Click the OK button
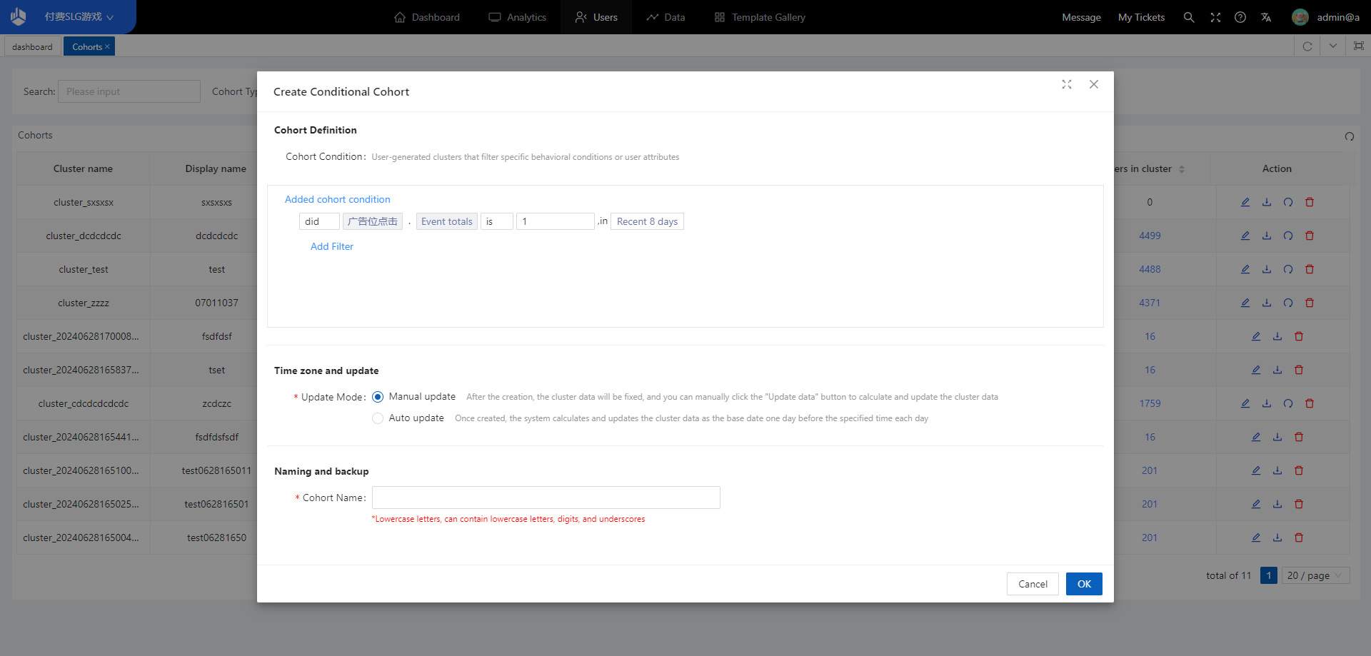The width and height of the screenshot is (1371, 656). point(1084,584)
